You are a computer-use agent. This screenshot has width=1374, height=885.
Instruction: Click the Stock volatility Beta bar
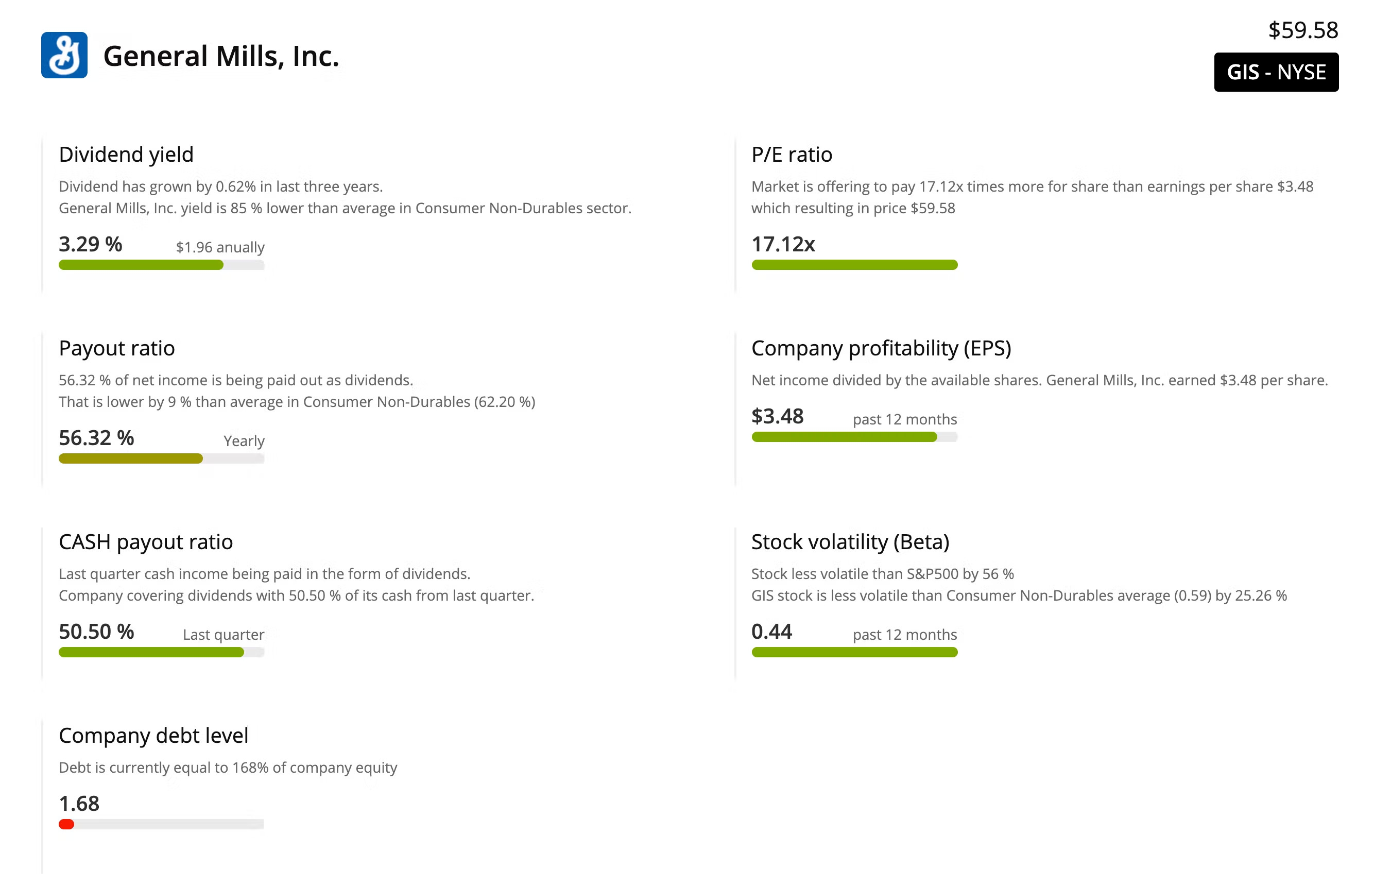click(x=854, y=652)
